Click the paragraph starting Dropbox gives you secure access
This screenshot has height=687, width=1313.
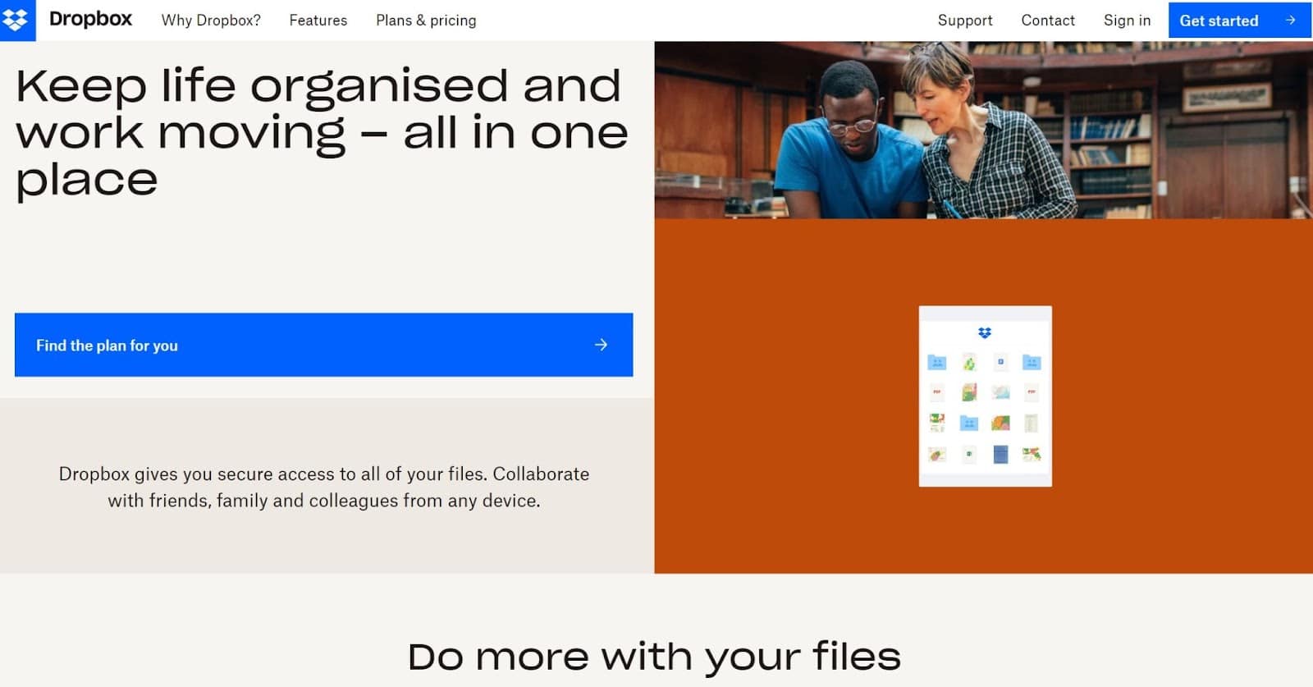(324, 487)
